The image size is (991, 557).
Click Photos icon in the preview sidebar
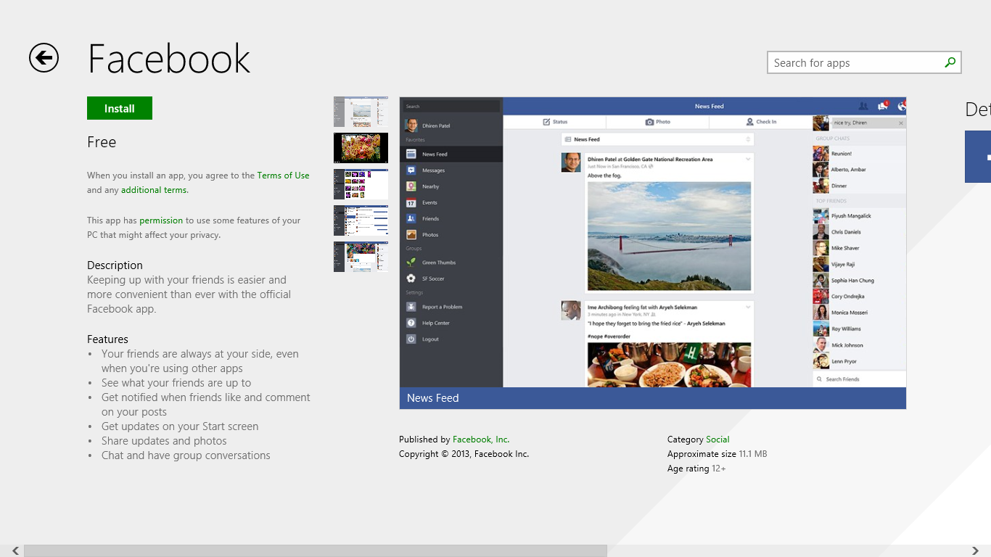tap(411, 234)
